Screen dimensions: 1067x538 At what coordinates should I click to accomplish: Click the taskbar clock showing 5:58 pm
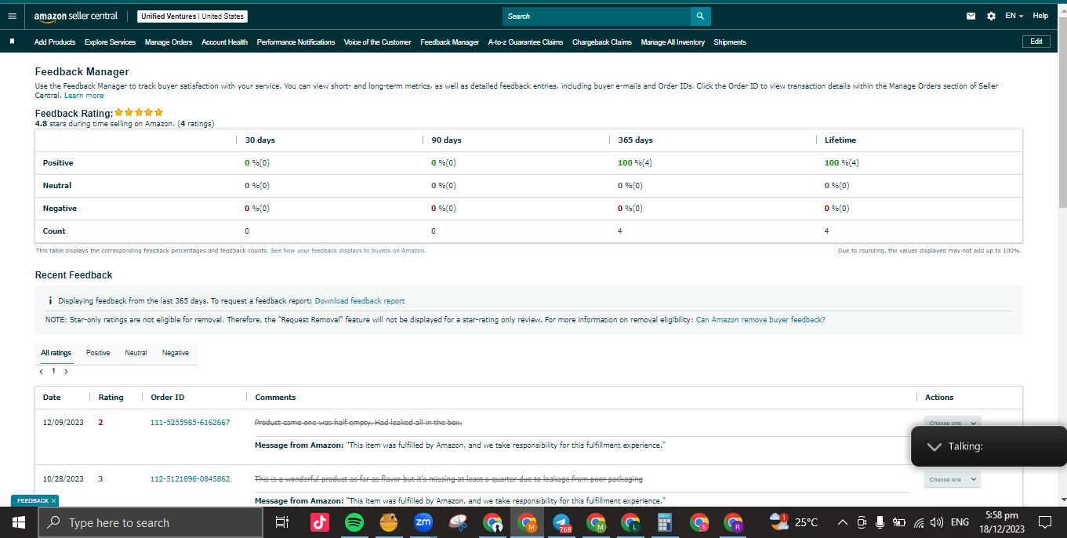click(x=1001, y=522)
